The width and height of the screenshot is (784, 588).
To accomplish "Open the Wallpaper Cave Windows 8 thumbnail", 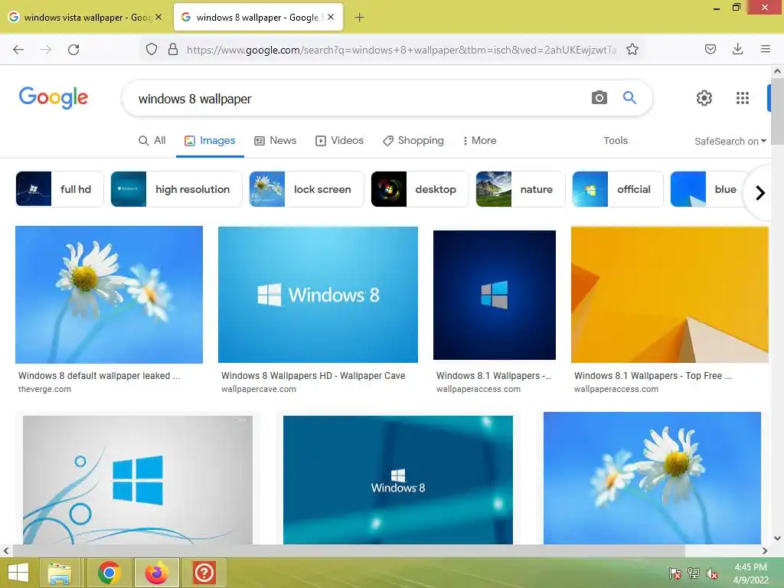I will [318, 295].
